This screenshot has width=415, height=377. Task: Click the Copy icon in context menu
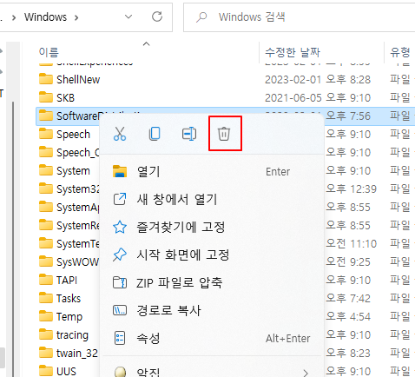[155, 134]
